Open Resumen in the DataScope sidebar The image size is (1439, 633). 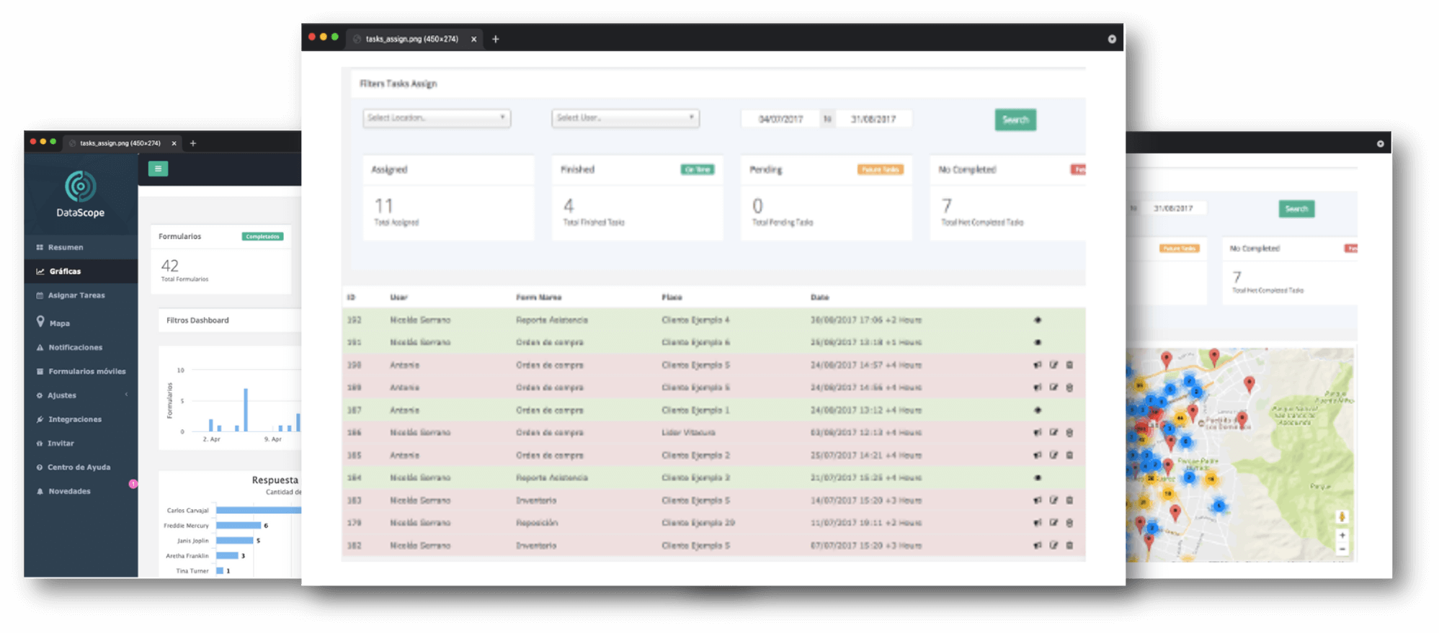(65, 247)
